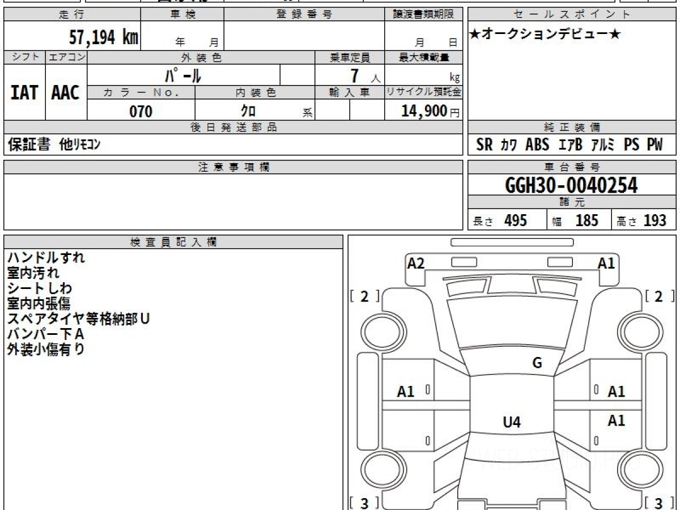
Task: Select the 高さ 193 height value
Action: [x=641, y=221]
